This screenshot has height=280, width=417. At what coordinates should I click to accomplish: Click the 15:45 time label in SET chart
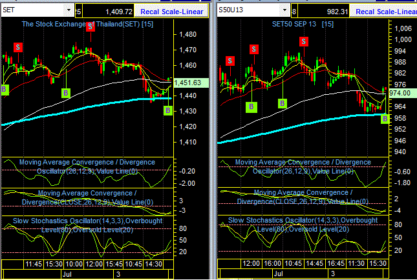coord(114,264)
